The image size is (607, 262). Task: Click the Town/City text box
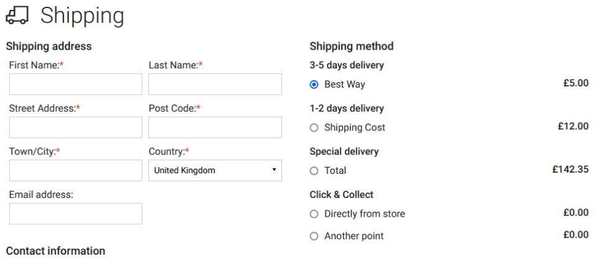76,171
